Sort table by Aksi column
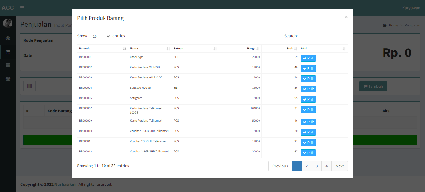Screen dimensions: 425x192 (324, 49)
